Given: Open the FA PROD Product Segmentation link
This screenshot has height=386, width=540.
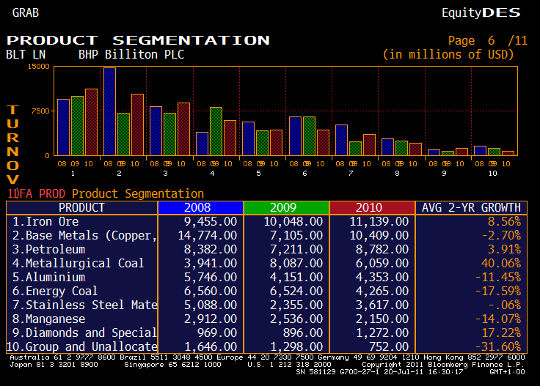Looking at the screenshot, I should (106, 193).
